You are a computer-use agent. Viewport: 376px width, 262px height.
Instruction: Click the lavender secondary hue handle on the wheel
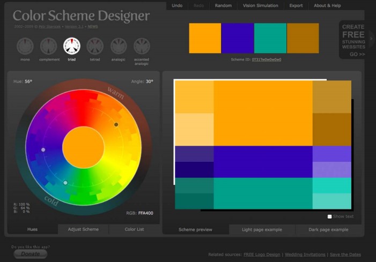pyautogui.click(x=43, y=149)
